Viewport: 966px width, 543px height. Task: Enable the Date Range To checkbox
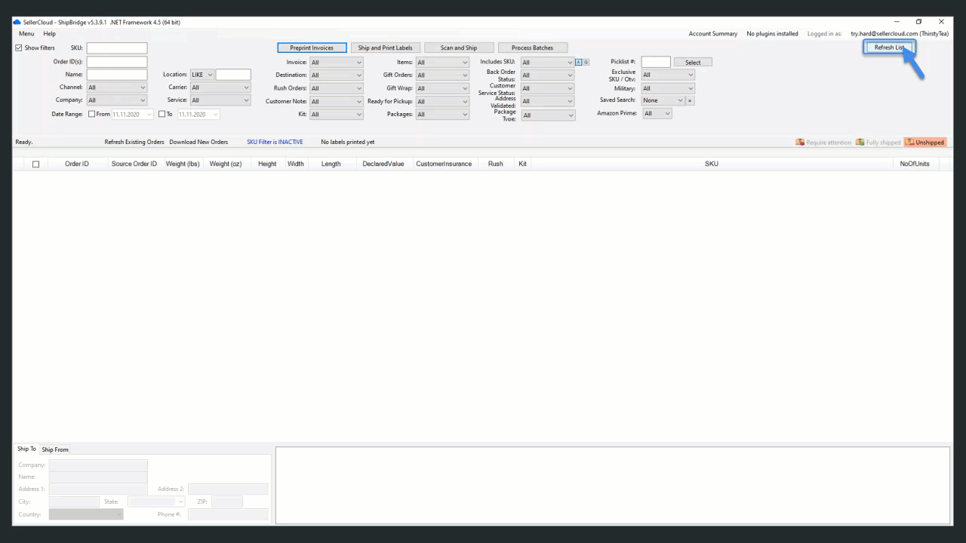[x=162, y=115]
